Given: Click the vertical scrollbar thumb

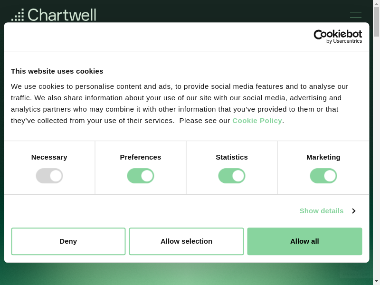Looking at the screenshot, I should pyautogui.click(x=376, y=22).
